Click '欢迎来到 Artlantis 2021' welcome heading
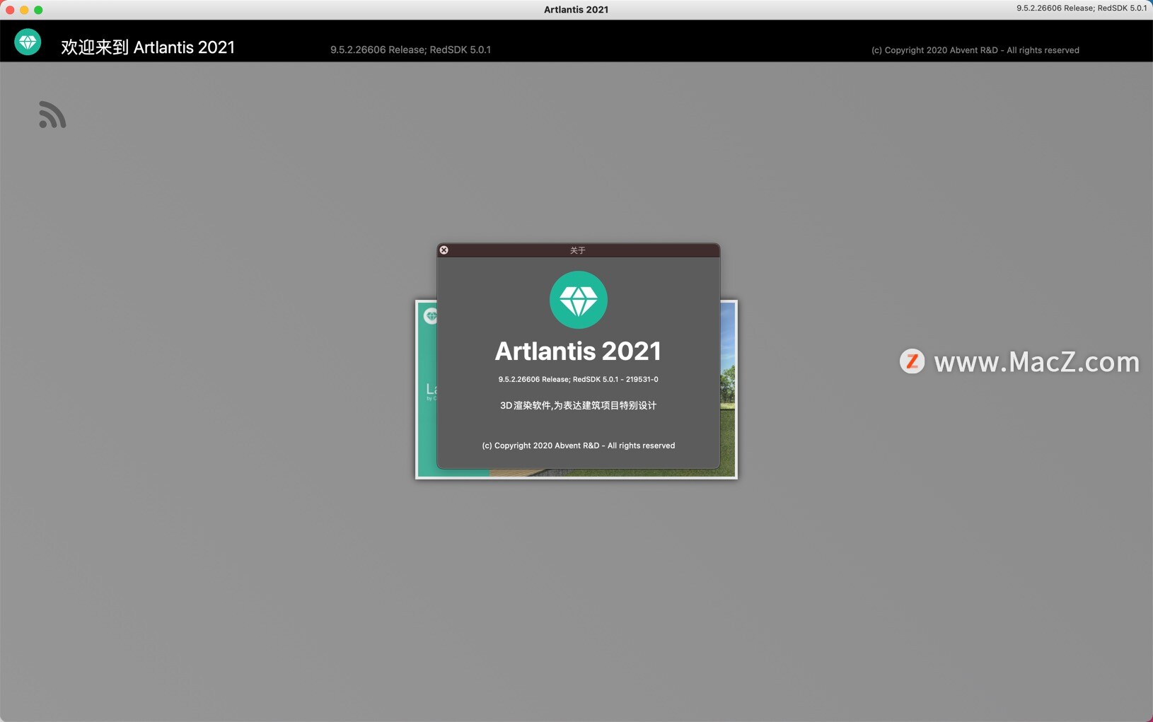This screenshot has height=722, width=1153. (148, 47)
